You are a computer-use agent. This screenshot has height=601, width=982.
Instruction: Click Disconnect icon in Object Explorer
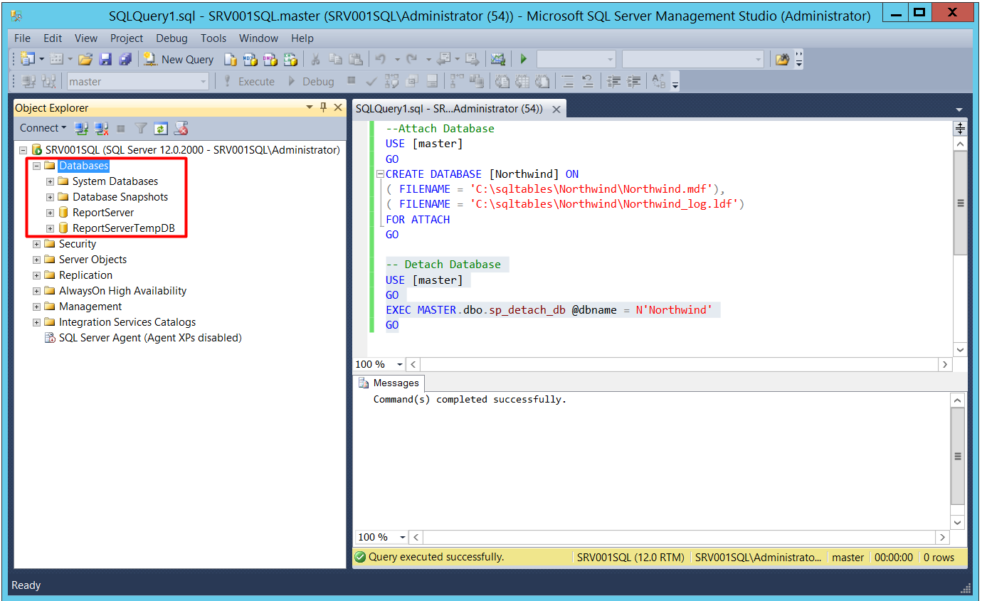102,128
